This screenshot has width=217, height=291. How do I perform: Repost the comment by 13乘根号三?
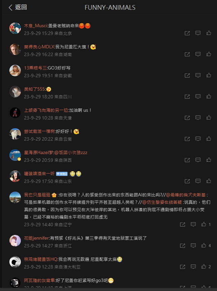[187, 75]
